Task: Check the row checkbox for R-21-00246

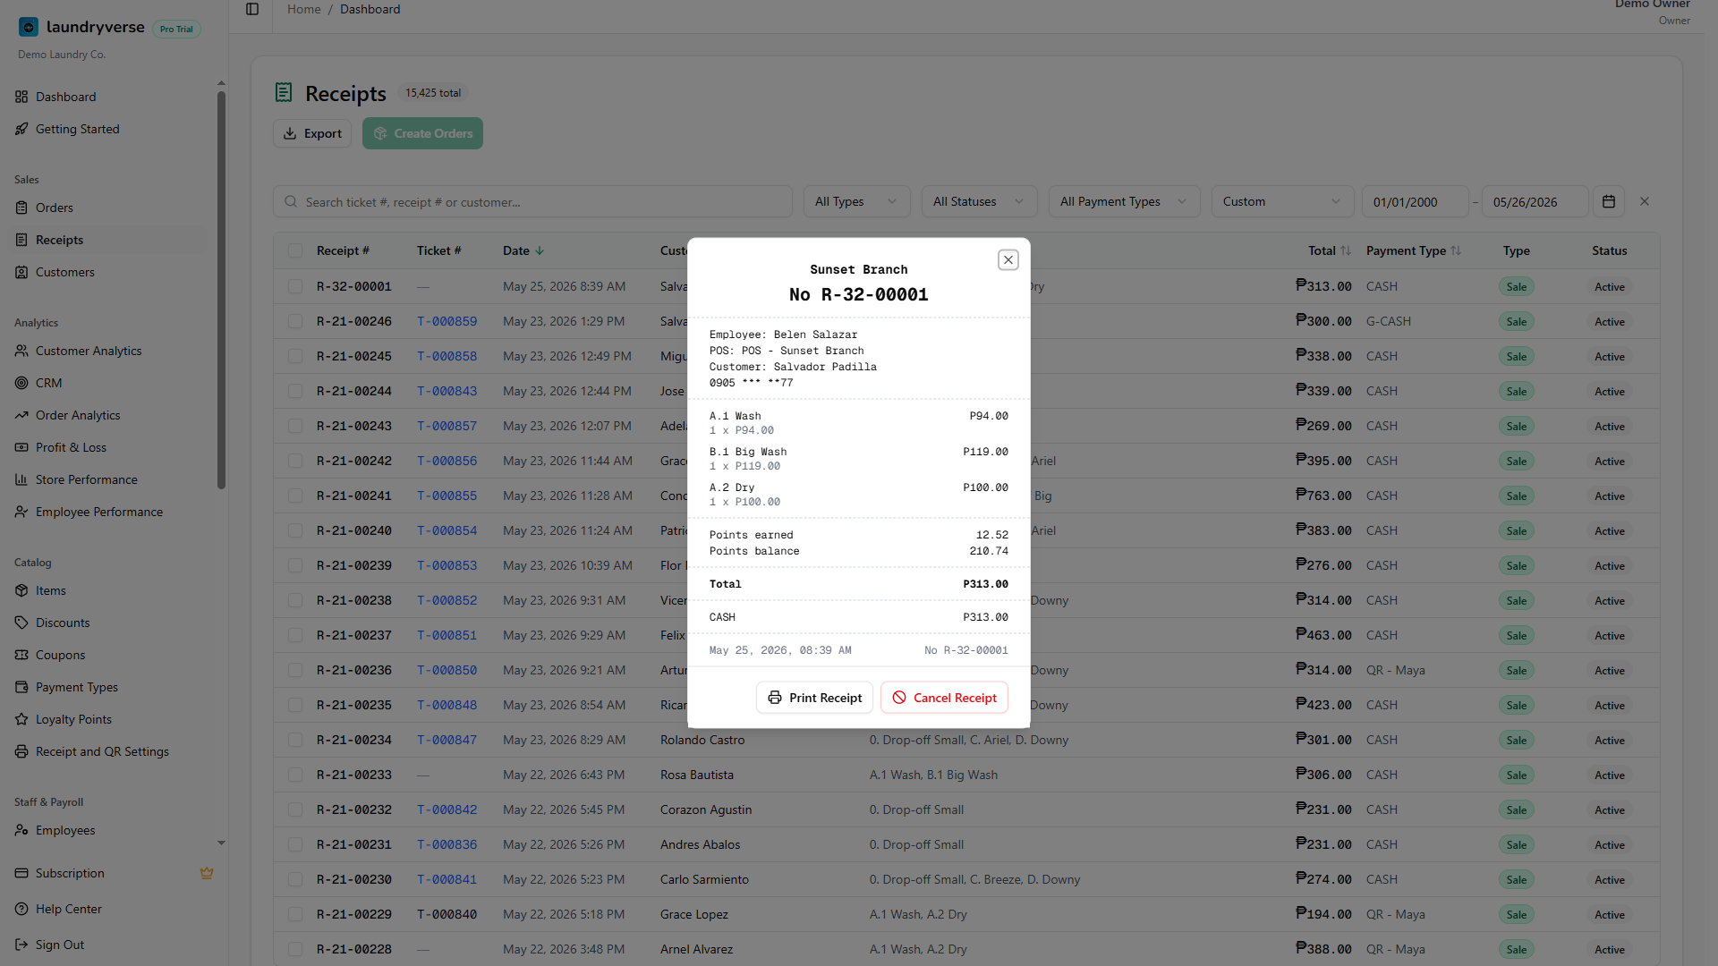Action: tap(295, 321)
